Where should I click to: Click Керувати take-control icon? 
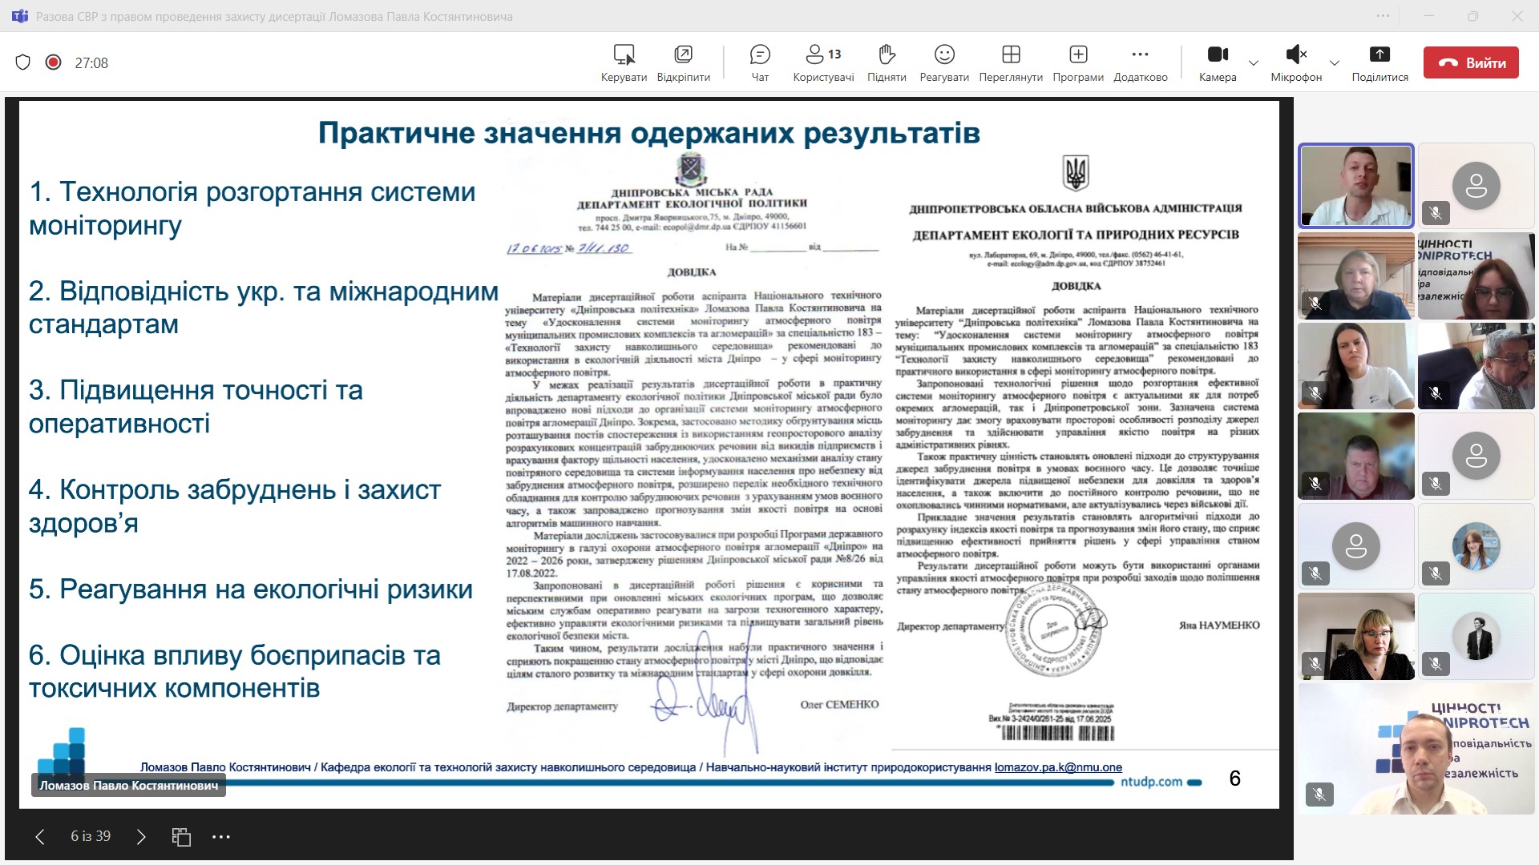(624, 62)
